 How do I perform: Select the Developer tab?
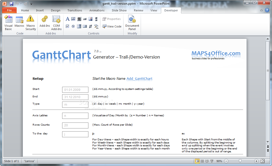coord(171,10)
